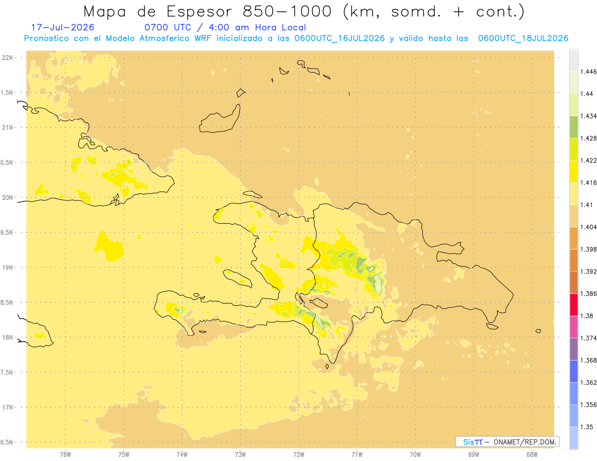Click the "19N" latitude axis label

(7, 268)
